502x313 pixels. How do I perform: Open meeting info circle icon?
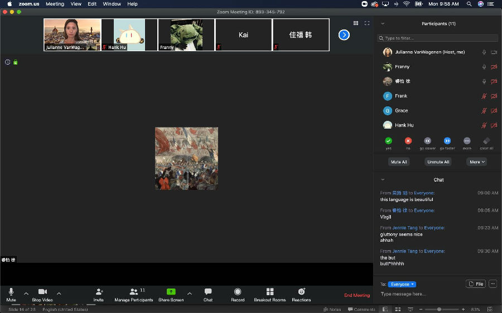pos(8,62)
